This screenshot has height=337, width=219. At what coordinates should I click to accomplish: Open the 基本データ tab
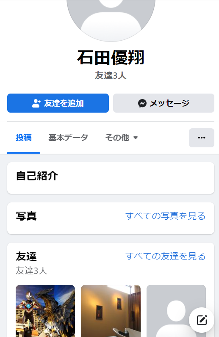click(x=68, y=138)
